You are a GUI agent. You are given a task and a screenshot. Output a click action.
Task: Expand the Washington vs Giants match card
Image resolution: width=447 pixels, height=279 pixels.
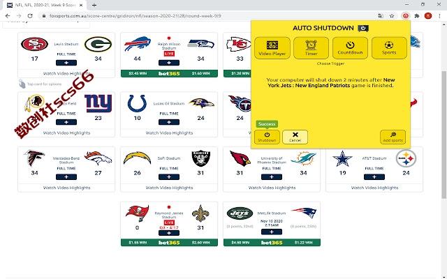tap(66, 122)
